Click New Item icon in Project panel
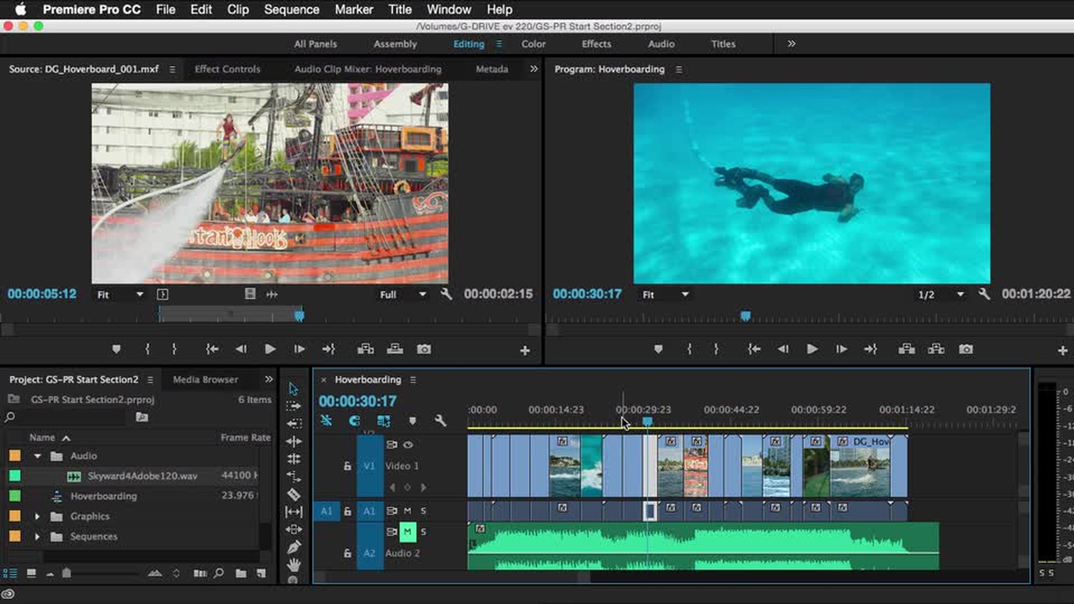Image resolution: width=1074 pixels, height=604 pixels. [x=261, y=573]
